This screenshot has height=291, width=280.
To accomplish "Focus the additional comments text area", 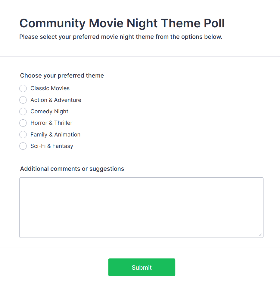I will coord(141,207).
